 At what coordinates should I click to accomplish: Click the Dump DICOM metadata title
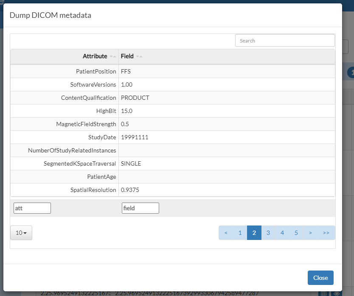pos(51,15)
